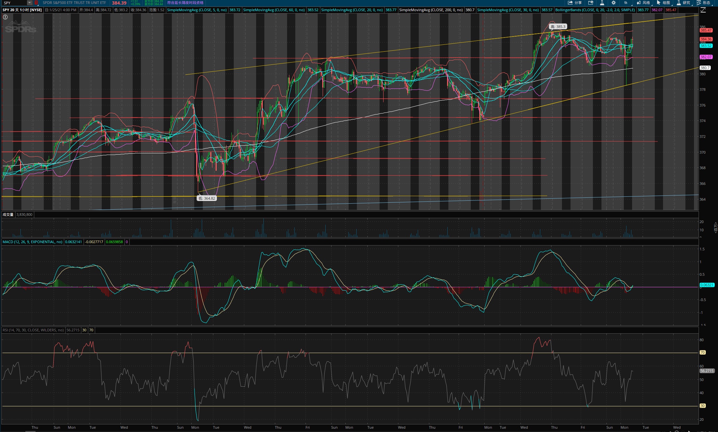Open the 研究 studies menu
Screen dimensions: 718x432
pyautogui.click(x=683, y=3)
